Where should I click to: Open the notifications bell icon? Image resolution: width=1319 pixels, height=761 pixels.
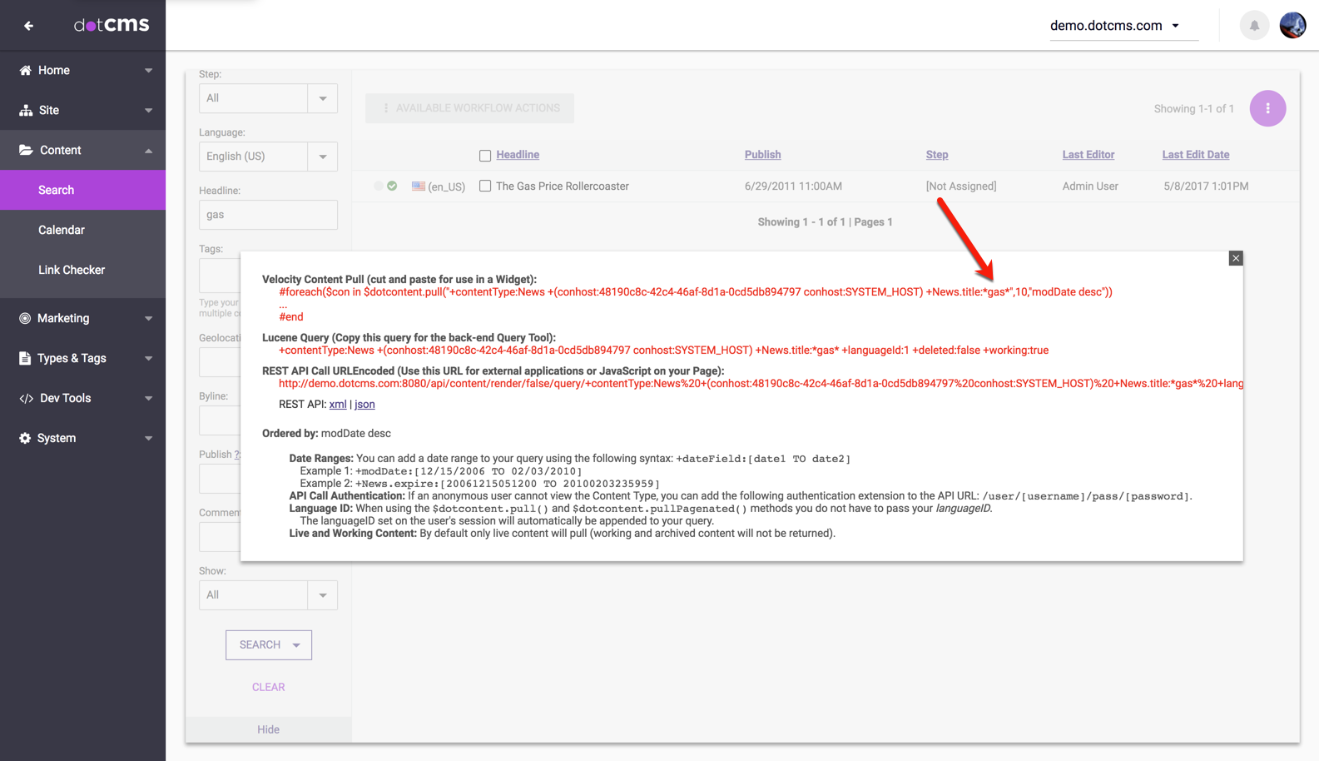click(x=1254, y=26)
